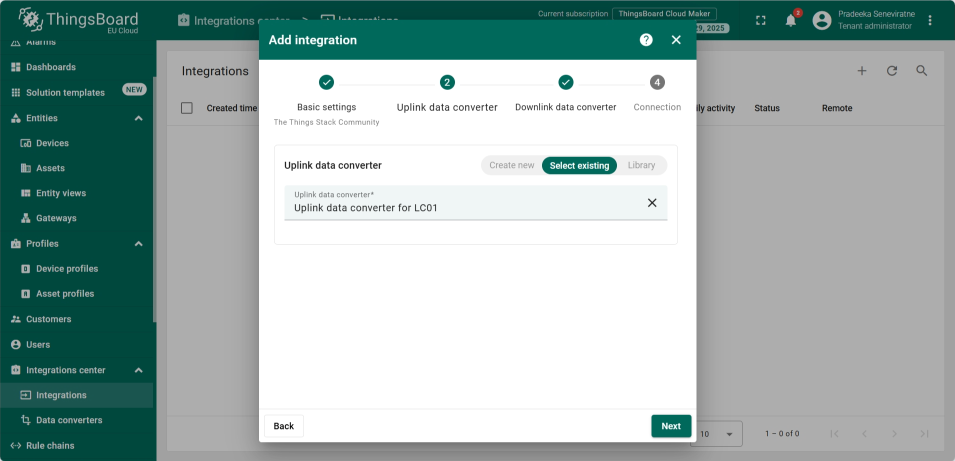Image resolution: width=955 pixels, height=461 pixels.
Task: Close the Add integration dialog
Action: (676, 40)
